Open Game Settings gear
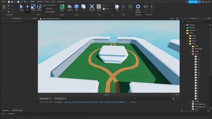 point(138,8)
